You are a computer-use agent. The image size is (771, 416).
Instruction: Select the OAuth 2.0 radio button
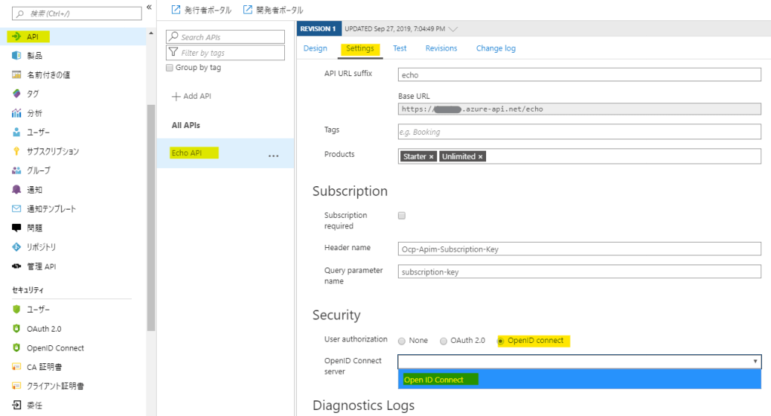[x=444, y=341]
